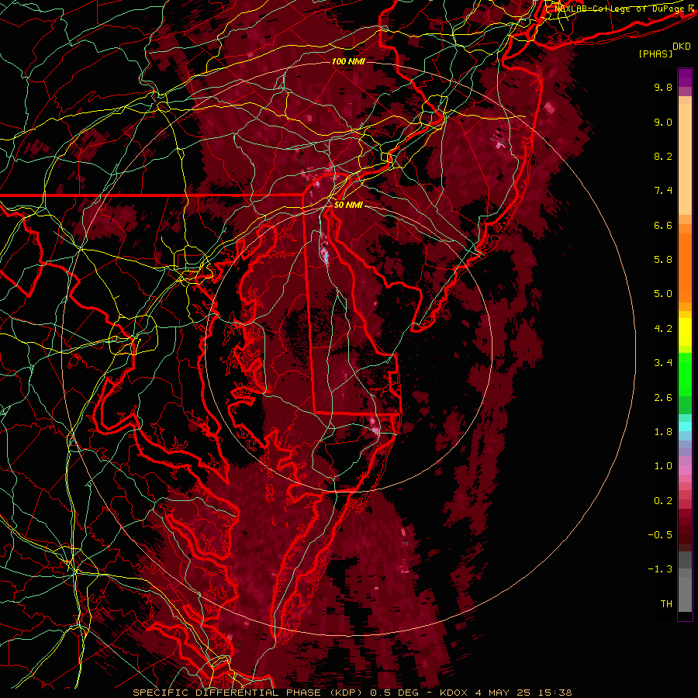698x698 pixels.
Task: Click the Specific Differential Phase KDP caption
Action: click(352, 693)
